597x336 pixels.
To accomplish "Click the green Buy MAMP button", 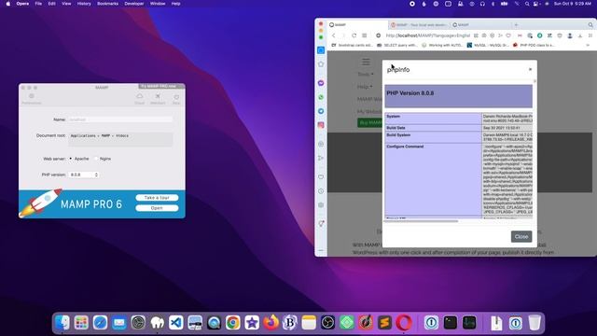I will [369, 122].
